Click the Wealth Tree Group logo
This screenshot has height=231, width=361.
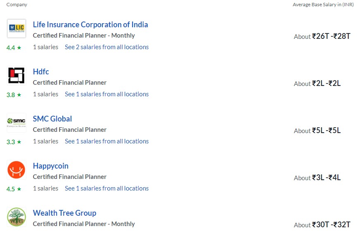[17, 217]
